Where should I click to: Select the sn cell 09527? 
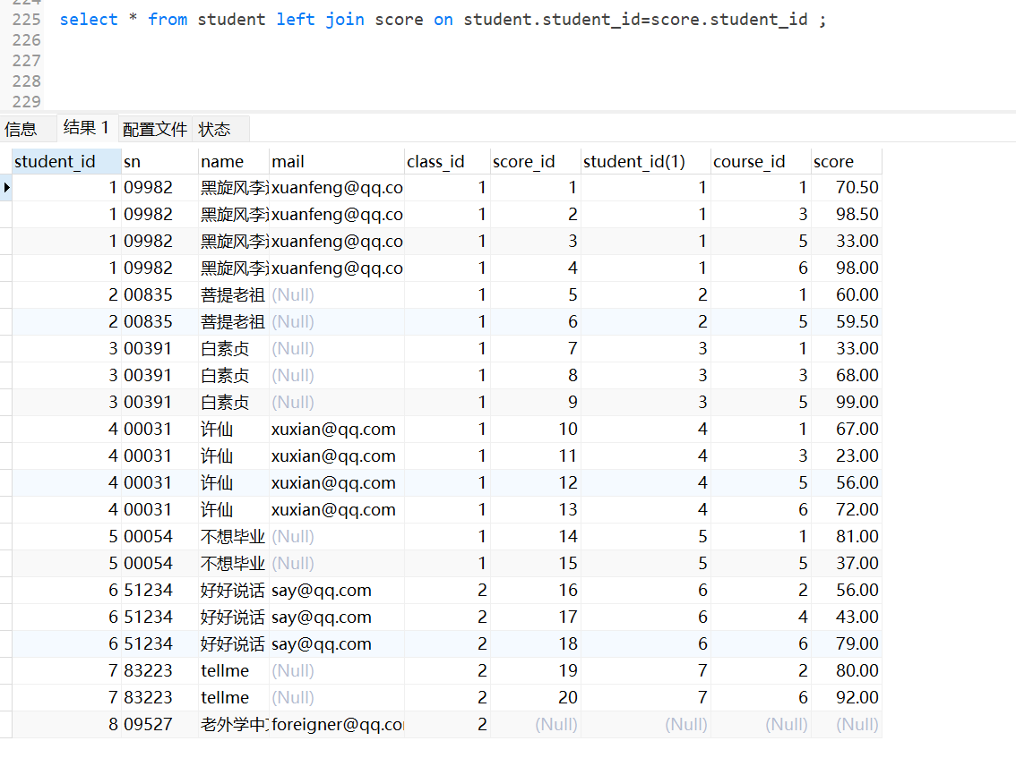click(159, 724)
